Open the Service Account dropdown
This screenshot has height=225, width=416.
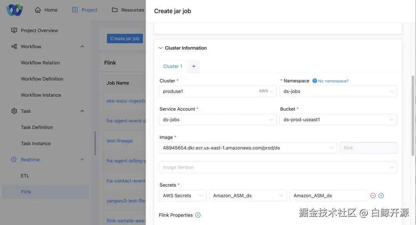(x=218, y=119)
